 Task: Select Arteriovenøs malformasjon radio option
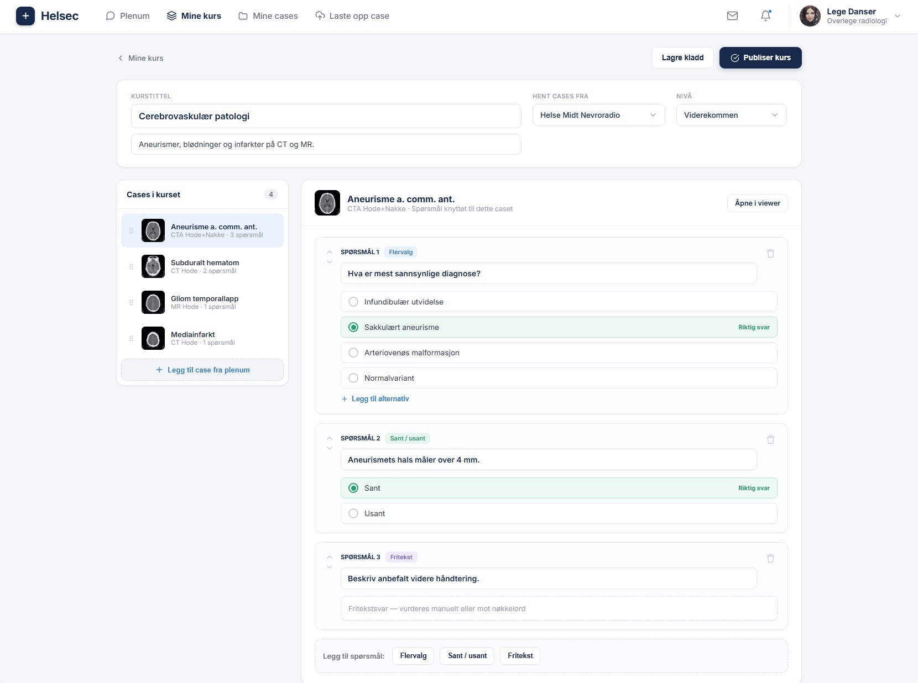353,353
